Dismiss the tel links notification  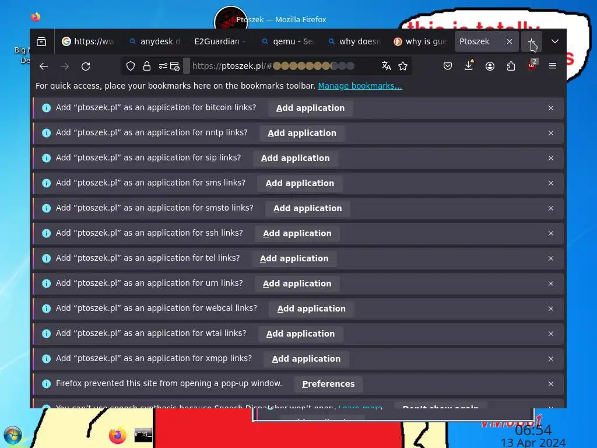click(551, 258)
